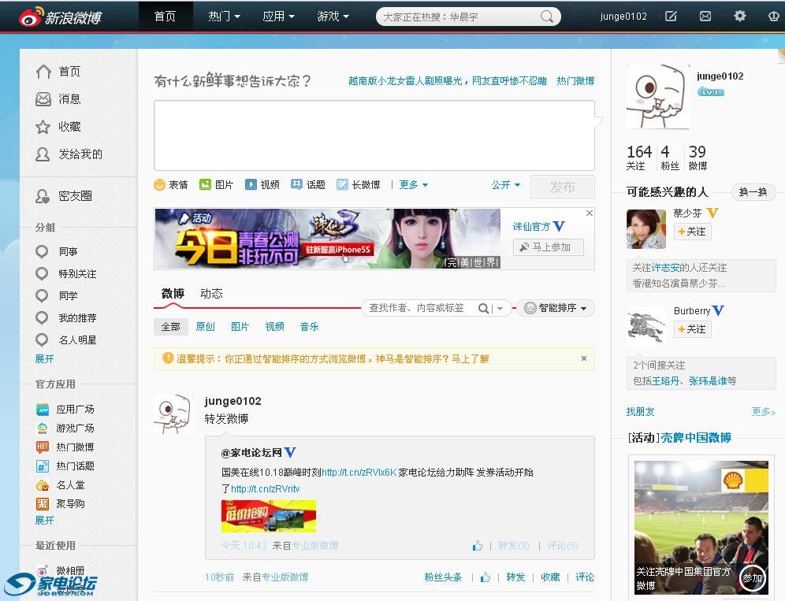Screen dimensions: 785x601
Task: Insert emoticon with 表情 icon
Action: tap(171, 185)
